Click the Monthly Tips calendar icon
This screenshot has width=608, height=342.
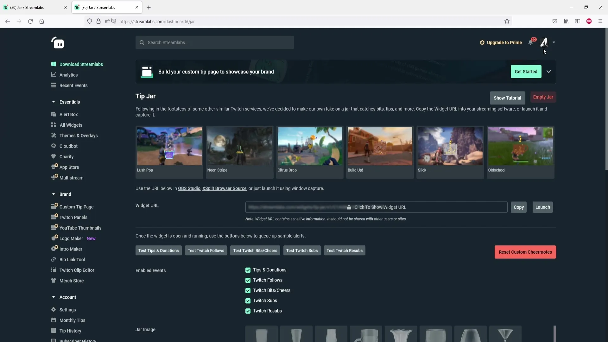(x=54, y=320)
